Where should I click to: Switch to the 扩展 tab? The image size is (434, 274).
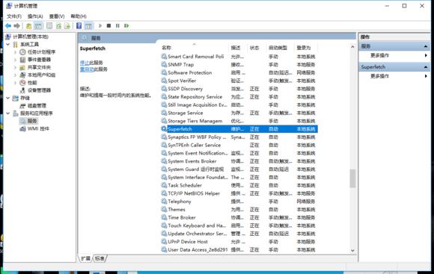[85, 258]
